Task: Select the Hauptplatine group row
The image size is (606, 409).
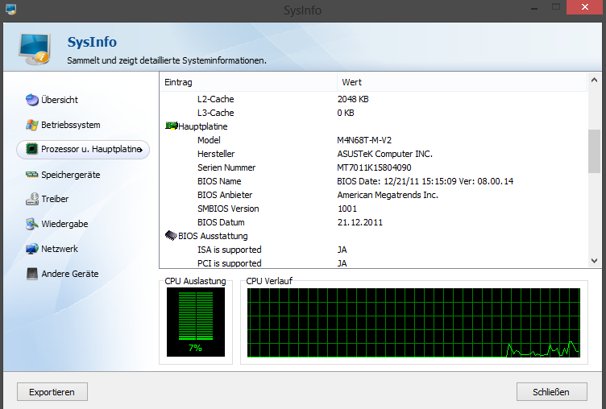Action: tap(373, 126)
